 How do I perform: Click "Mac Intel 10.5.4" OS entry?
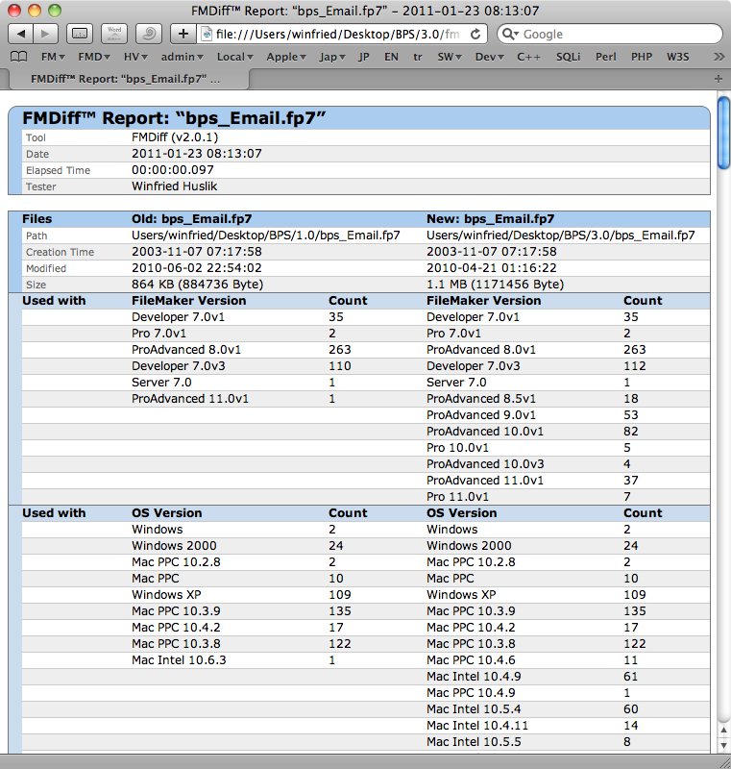(474, 709)
